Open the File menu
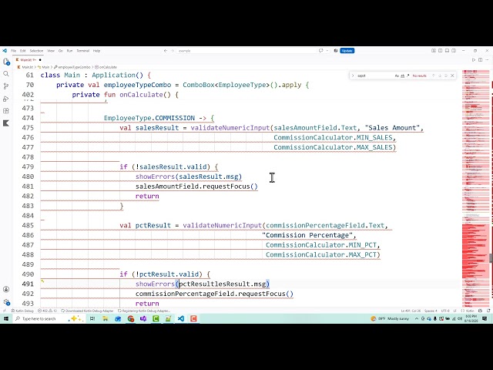Viewport: 493px width, 370px height. tap(14, 51)
